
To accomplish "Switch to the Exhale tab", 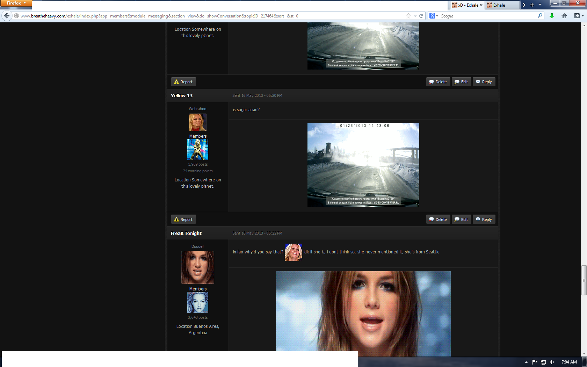I will (502, 5).
